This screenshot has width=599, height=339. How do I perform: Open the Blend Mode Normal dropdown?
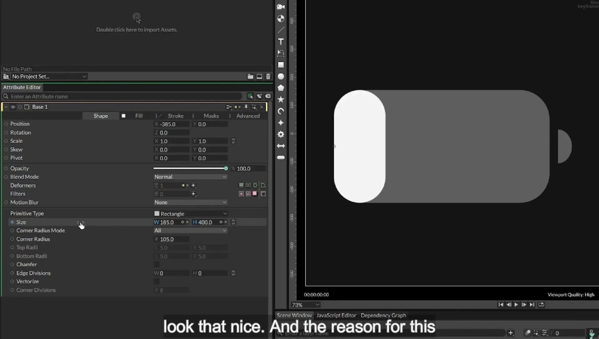pos(190,177)
